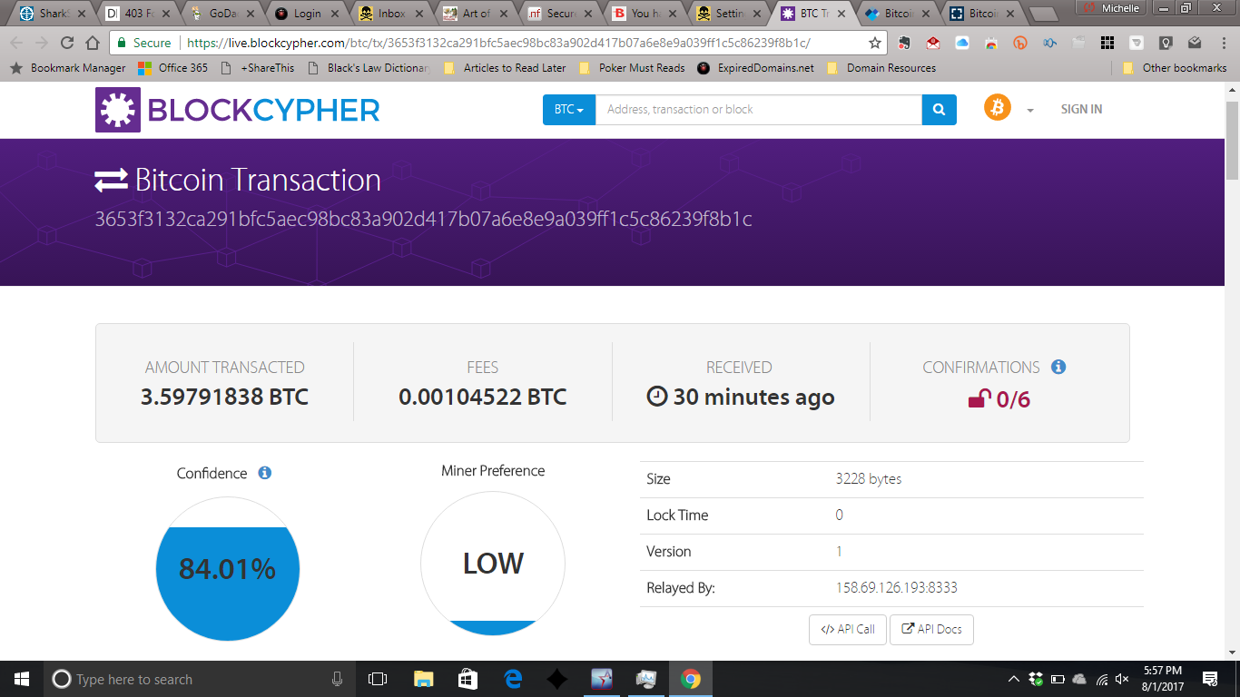Click the blue cloud extension icon
The image size is (1240, 697).
click(962, 43)
